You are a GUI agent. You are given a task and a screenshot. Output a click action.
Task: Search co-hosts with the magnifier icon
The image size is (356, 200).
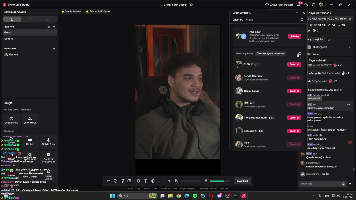click(302, 20)
